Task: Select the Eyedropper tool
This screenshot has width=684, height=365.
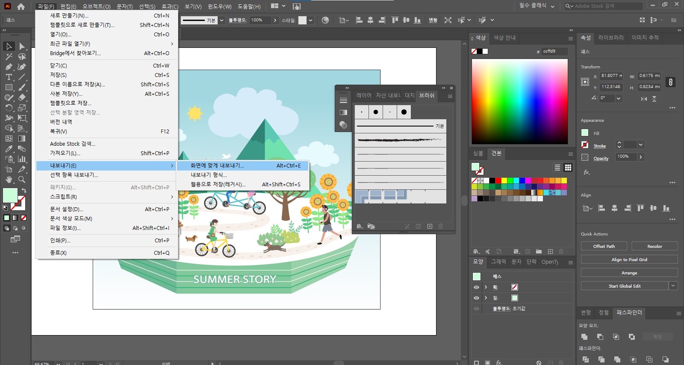Action: point(9,149)
